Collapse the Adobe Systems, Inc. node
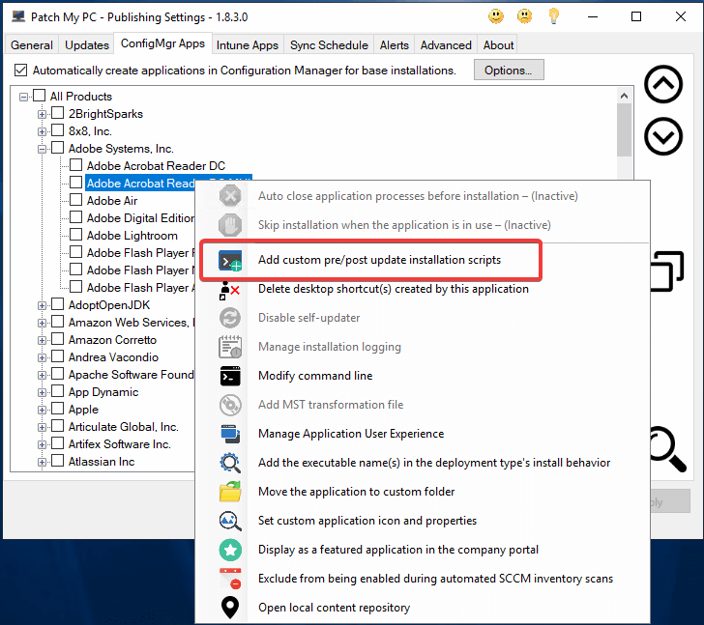This screenshot has width=704, height=625. (42, 149)
